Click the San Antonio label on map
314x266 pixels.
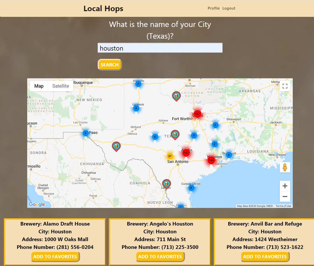tap(178, 162)
